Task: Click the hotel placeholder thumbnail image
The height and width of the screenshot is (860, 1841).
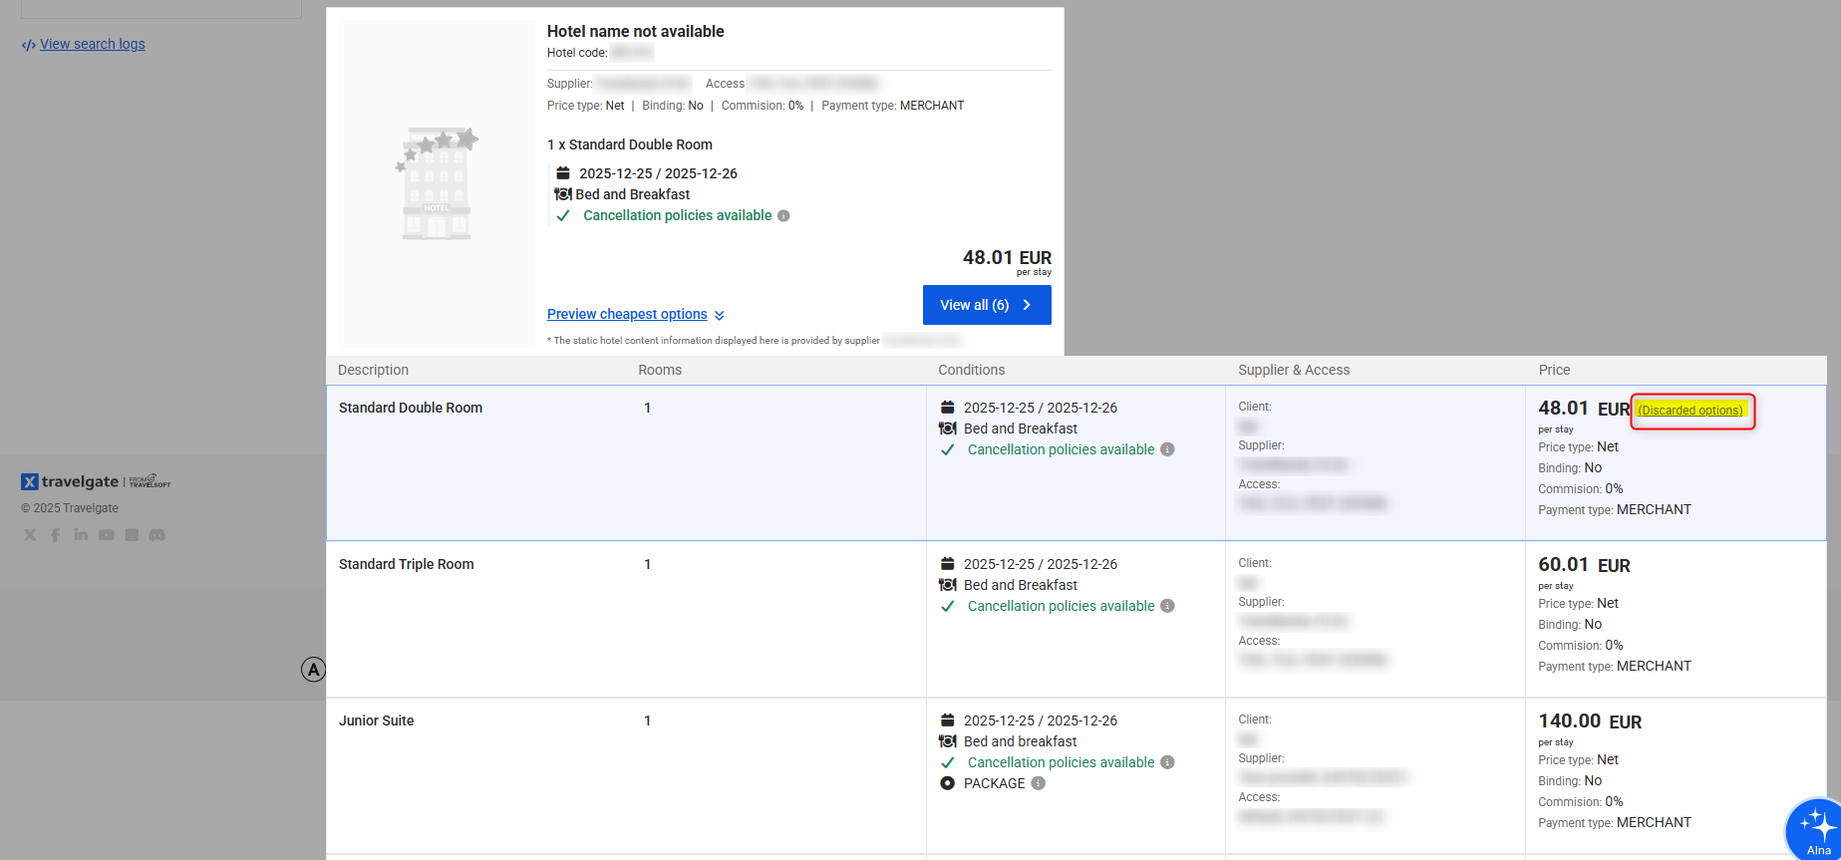Action: click(437, 184)
